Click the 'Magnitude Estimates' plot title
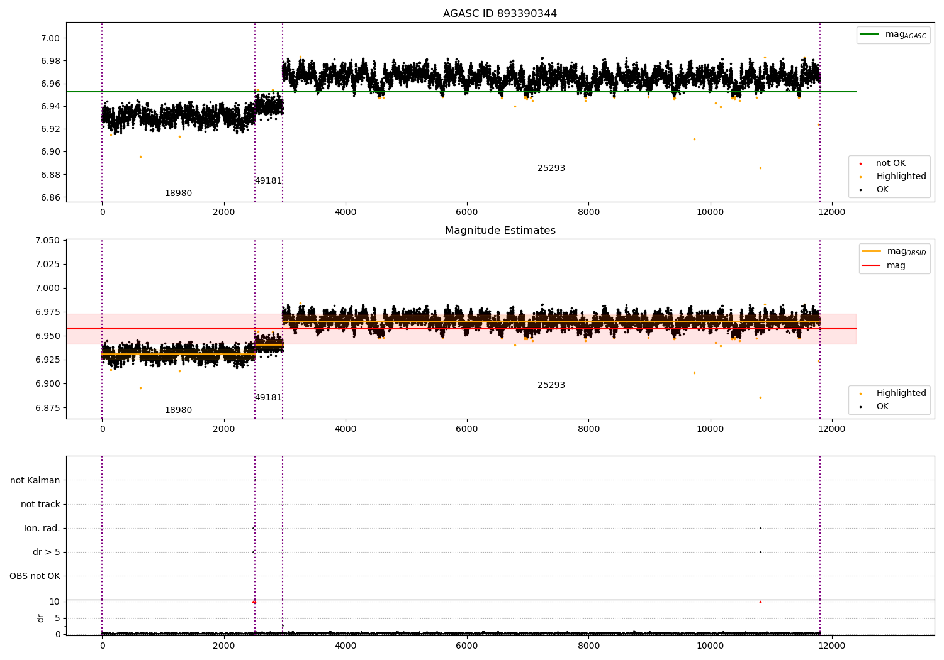Viewport: 944px width, 660px height. pos(500,231)
